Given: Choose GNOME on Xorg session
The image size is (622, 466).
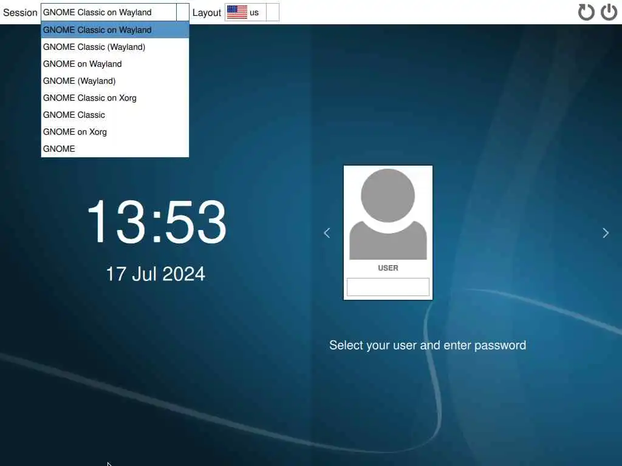Looking at the screenshot, I should [115, 132].
